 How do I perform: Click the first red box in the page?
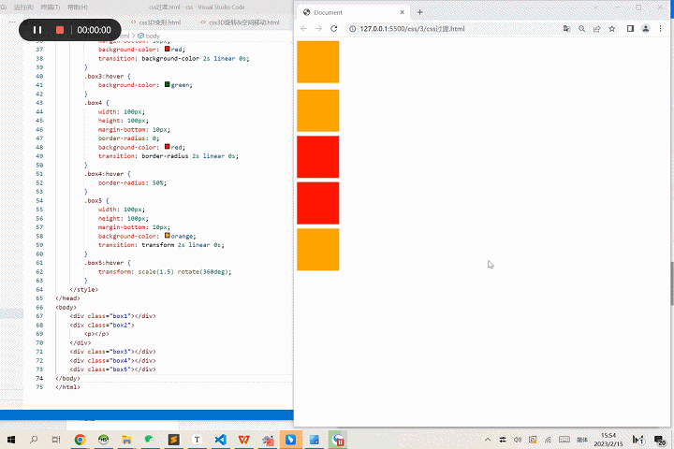317,157
